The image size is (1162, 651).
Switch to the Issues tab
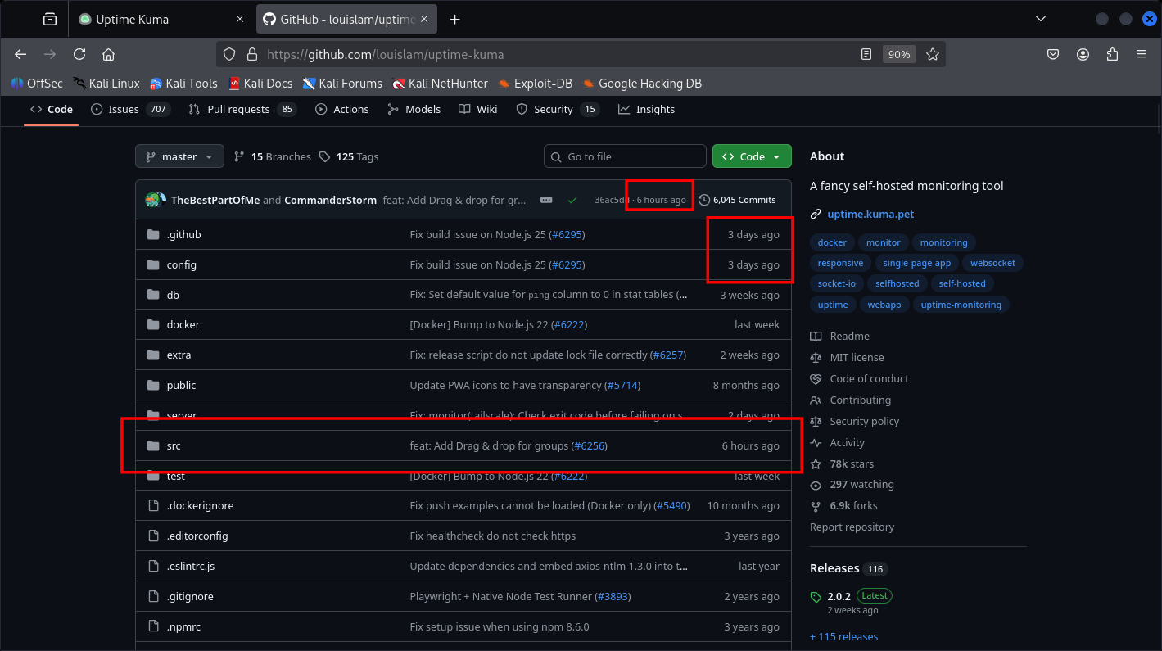124,109
